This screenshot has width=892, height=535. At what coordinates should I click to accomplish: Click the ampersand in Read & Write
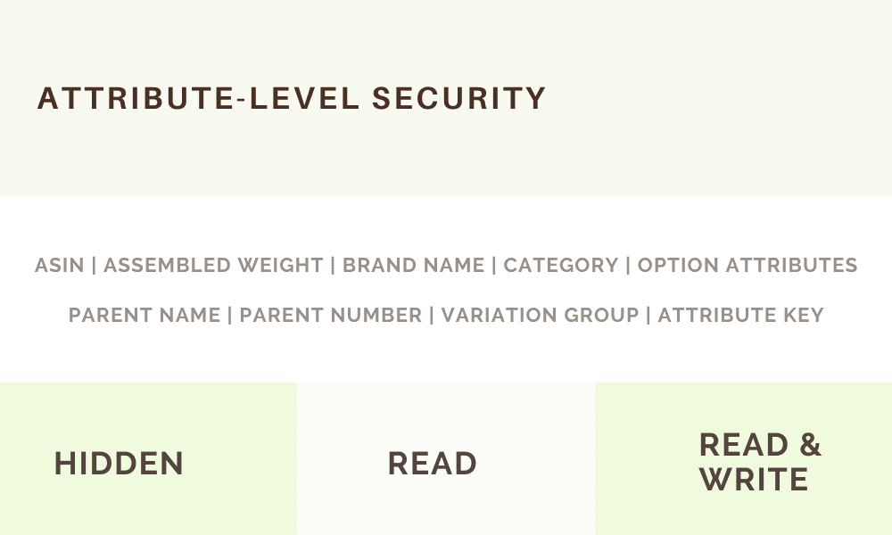coord(811,445)
